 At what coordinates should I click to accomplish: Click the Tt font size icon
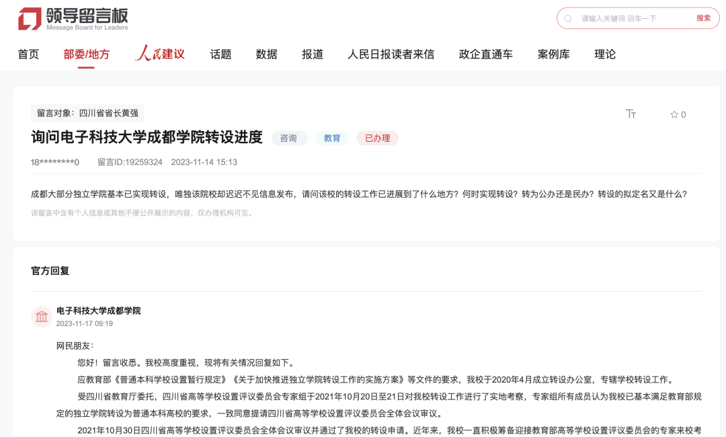coord(631,115)
